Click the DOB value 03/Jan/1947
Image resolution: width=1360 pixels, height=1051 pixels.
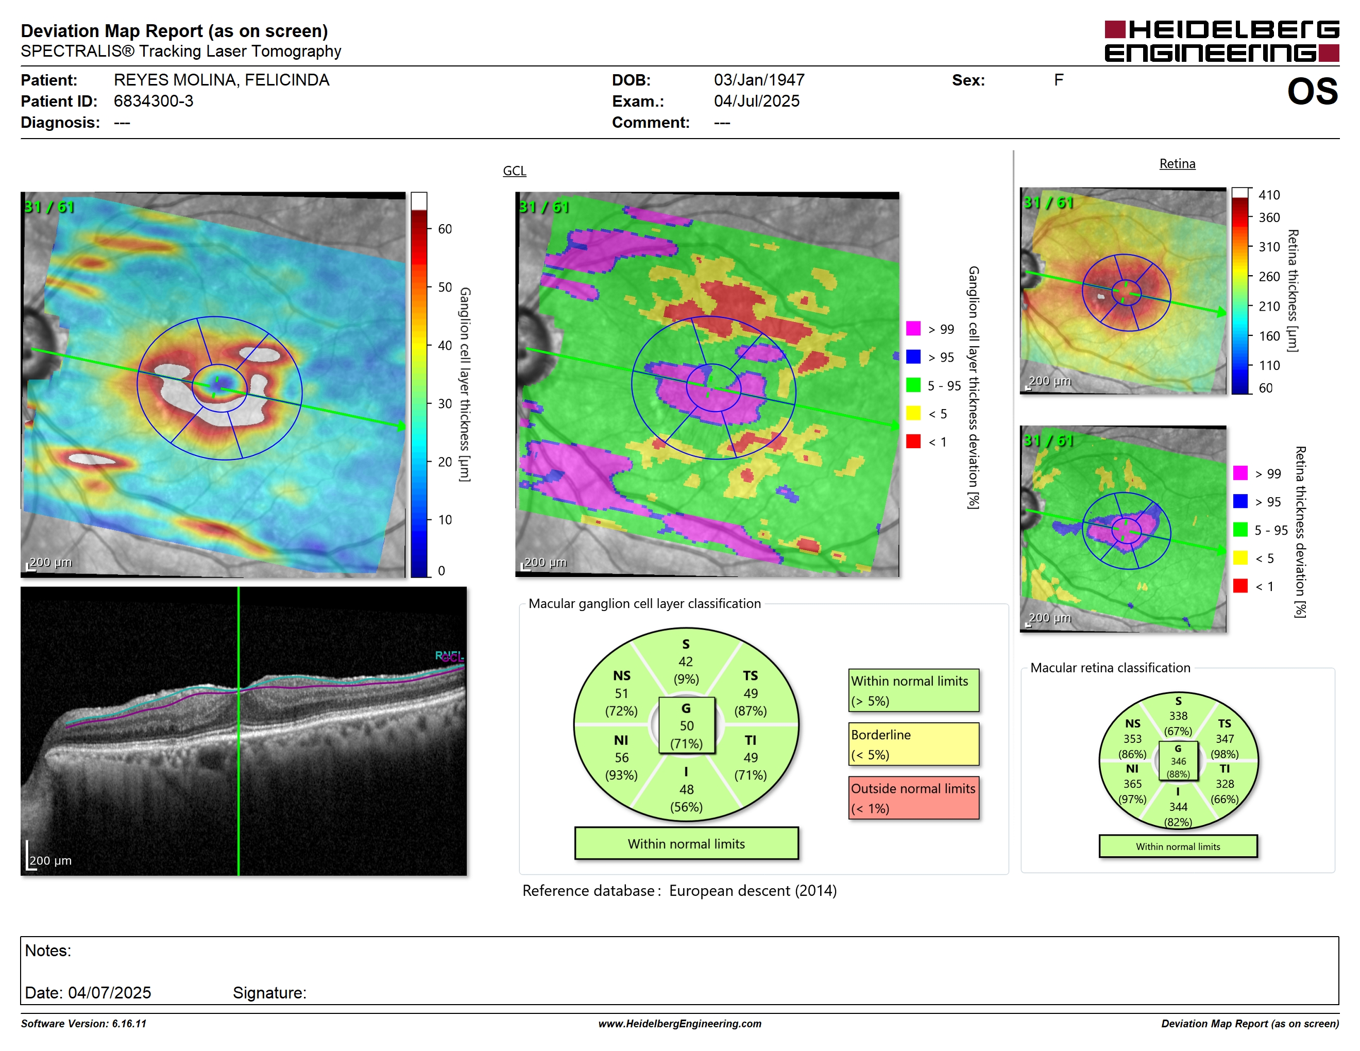point(758,80)
